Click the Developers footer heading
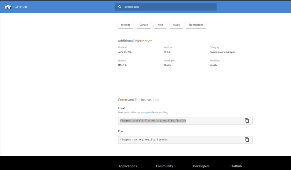Viewport: 291px width, 170px height. [x=201, y=166]
